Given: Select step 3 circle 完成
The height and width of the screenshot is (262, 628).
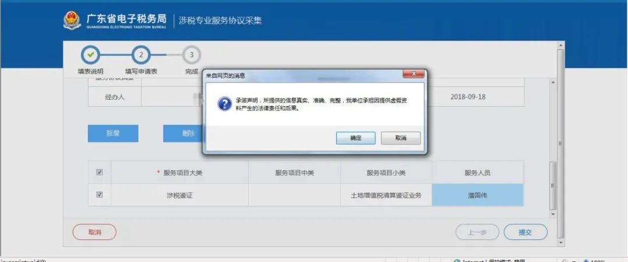Looking at the screenshot, I should point(191,54).
